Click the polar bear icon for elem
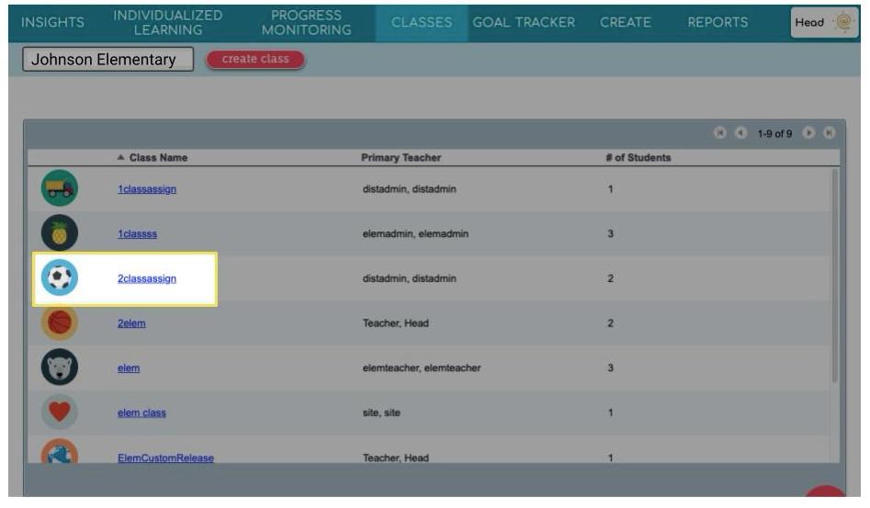The width and height of the screenshot is (870, 508). coord(60,367)
